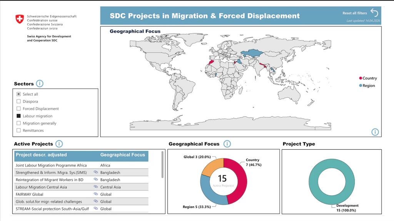The height and width of the screenshot is (221, 394).
Task: Sort by Geographical Focus table column header
Action: 123,155
